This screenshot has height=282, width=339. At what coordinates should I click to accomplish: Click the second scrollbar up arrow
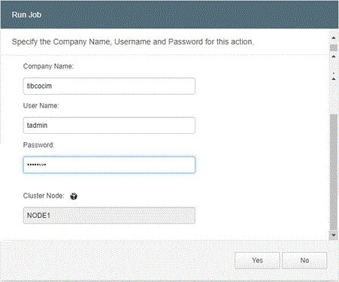click(x=334, y=56)
